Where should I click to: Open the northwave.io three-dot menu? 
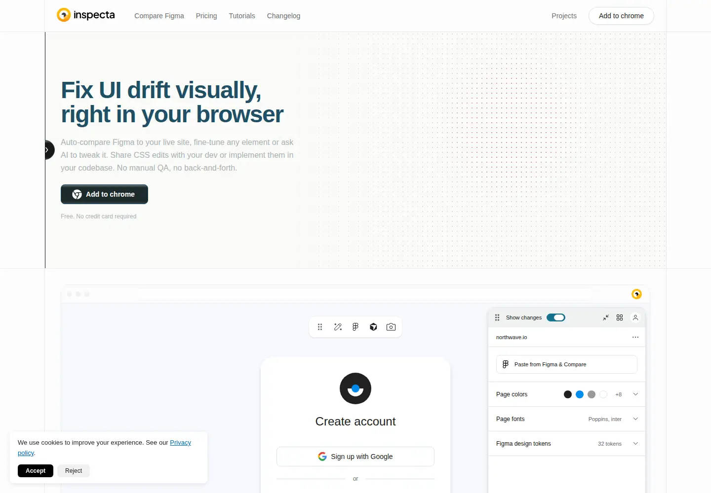click(635, 337)
